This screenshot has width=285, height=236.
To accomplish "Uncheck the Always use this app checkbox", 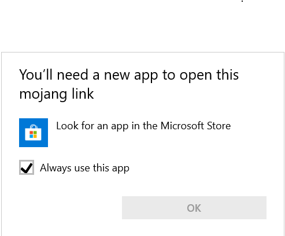I will coord(27,167).
